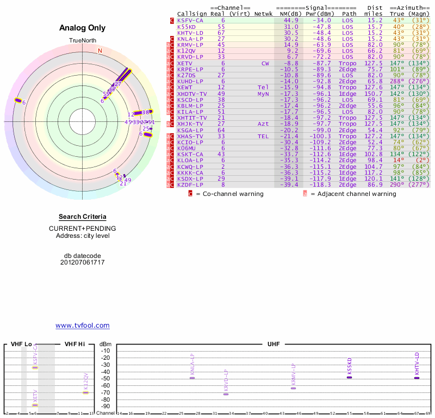Click the aC warning badge beside KRMV-LP

click(170, 45)
